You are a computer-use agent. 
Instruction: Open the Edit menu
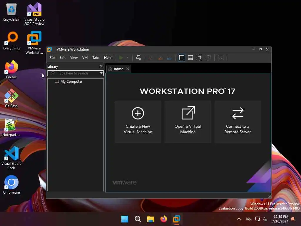click(63, 58)
